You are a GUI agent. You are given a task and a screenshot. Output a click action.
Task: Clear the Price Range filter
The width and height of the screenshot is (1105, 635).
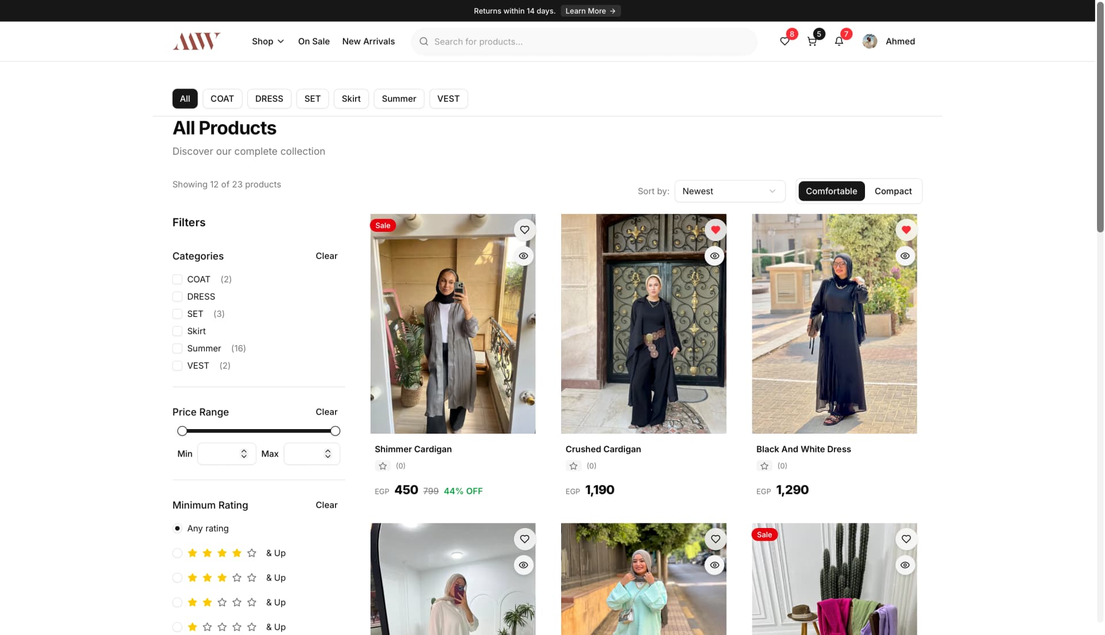click(326, 412)
